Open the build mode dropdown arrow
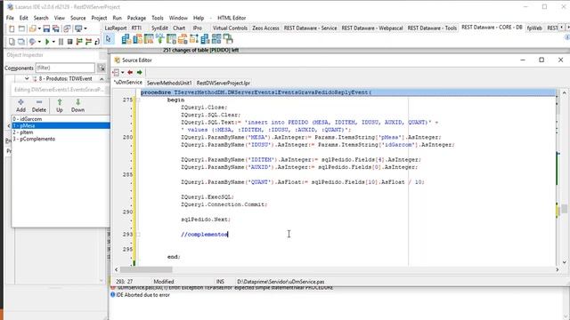The width and height of the screenshot is (570, 320). point(39,42)
